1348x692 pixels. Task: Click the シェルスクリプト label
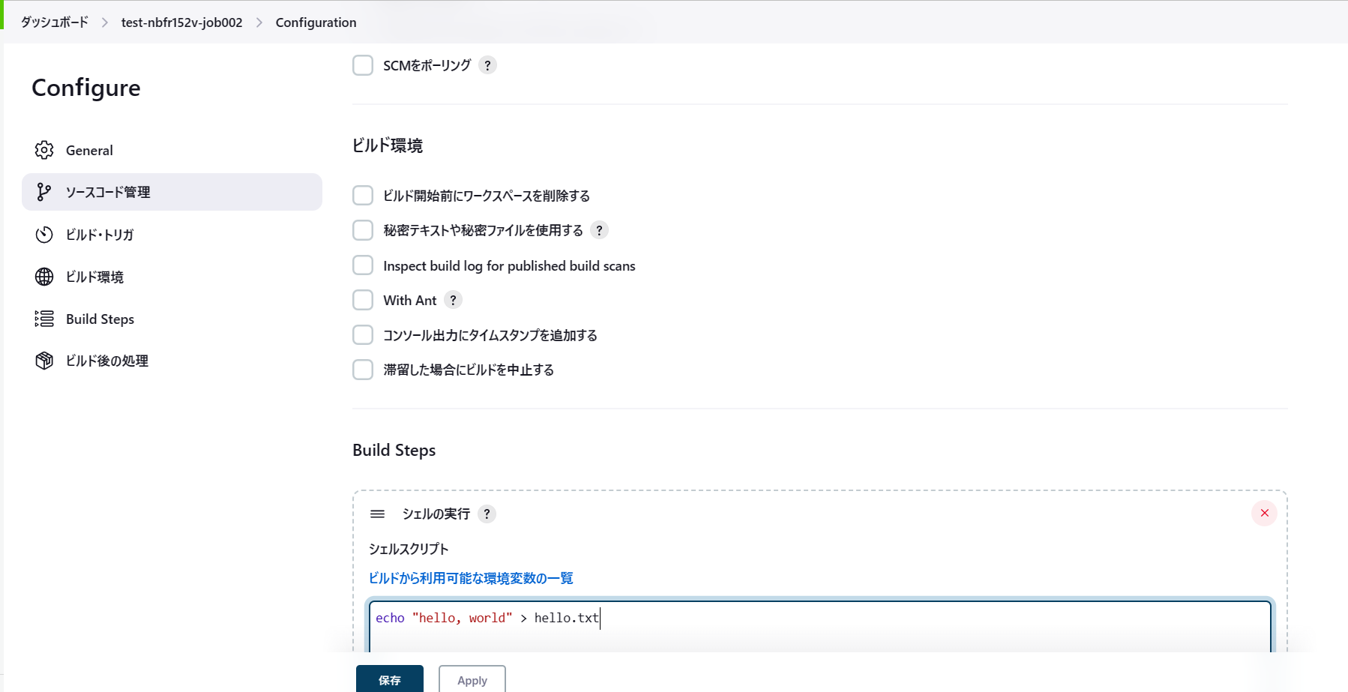(409, 549)
